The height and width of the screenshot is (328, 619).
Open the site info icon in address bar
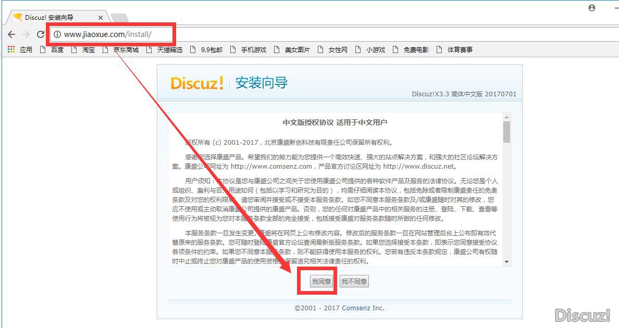point(57,34)
